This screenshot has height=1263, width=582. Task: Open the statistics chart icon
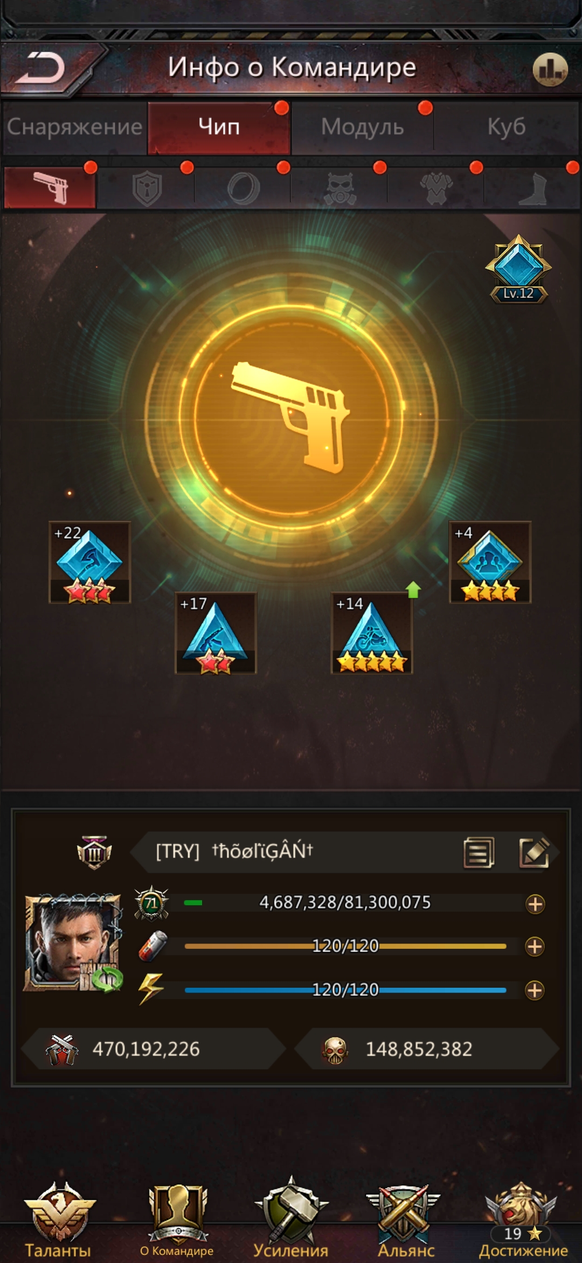[x=550, y=69]
